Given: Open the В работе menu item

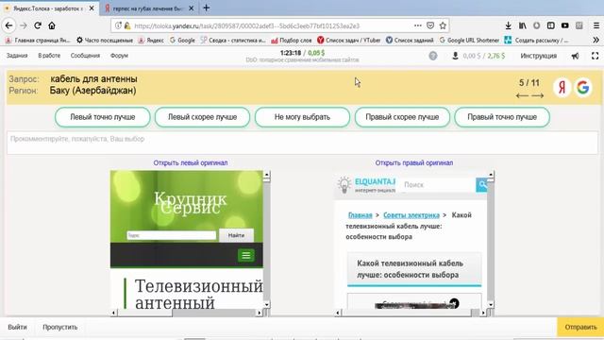Looking at the screenshot, I should [x=49, y=56].
